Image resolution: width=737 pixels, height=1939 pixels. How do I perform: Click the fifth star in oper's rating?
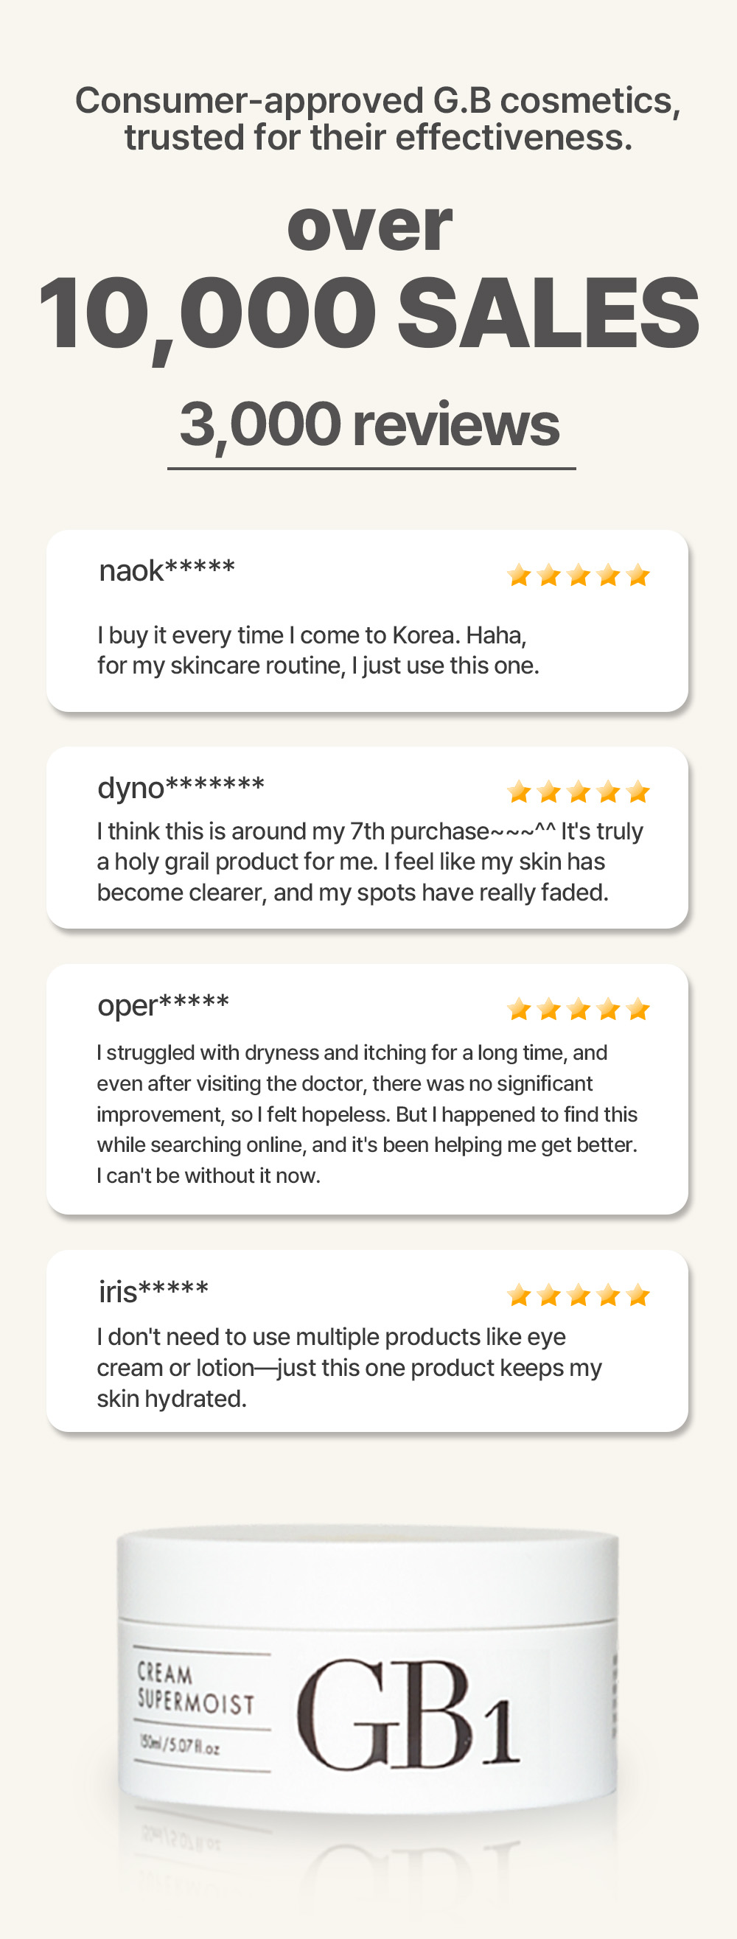[x=638, y=1009]
